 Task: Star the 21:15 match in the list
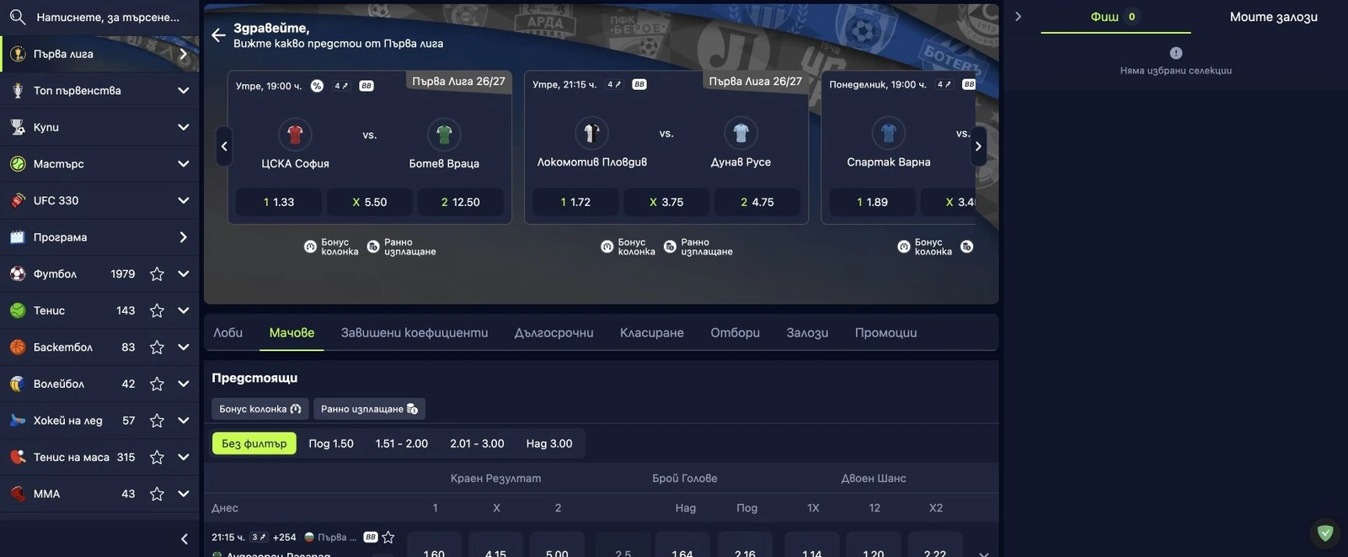pyautogui.click(x=388, y=537)
